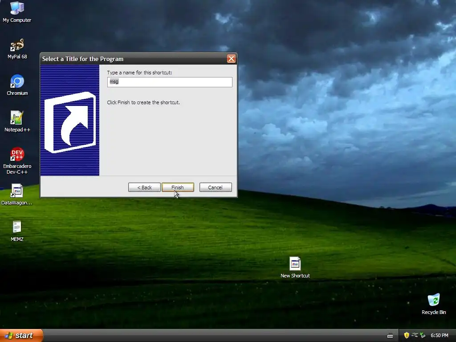Close the Select a Title dialog
The height and width of the screenshot is (342, 456).
[x=231, y=59]
